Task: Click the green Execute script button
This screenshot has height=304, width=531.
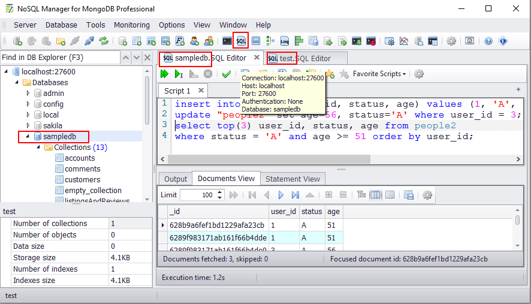Action: pyautogui.click(x=165, y=74)
